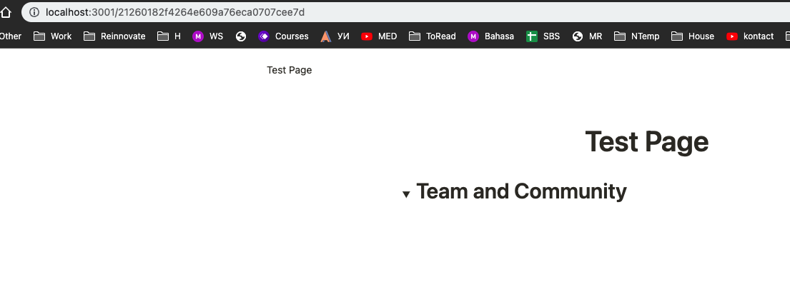Click the purple M icon beside Bahasa
This screenshot has height=287, width=790.
pyautogui.click(x=473, y=36)
